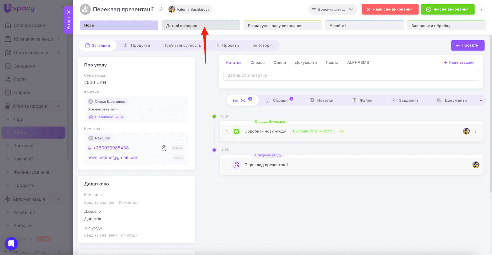Image resolution: width=492 pixels, height=255 pixels.
Task: Click the Залишити нотатку input field
Action: [351, 76]
